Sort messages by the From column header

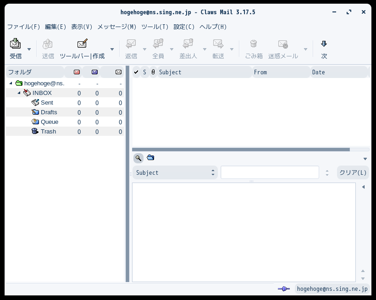[281, 72]
